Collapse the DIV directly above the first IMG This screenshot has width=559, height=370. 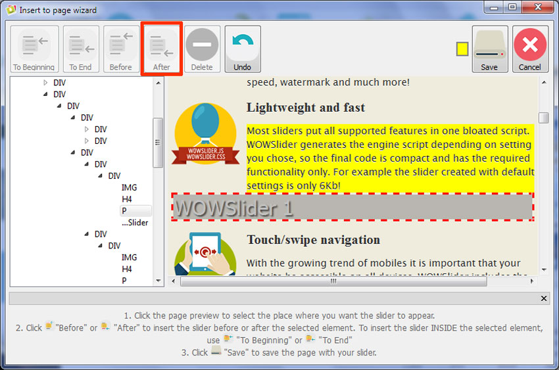100,175
